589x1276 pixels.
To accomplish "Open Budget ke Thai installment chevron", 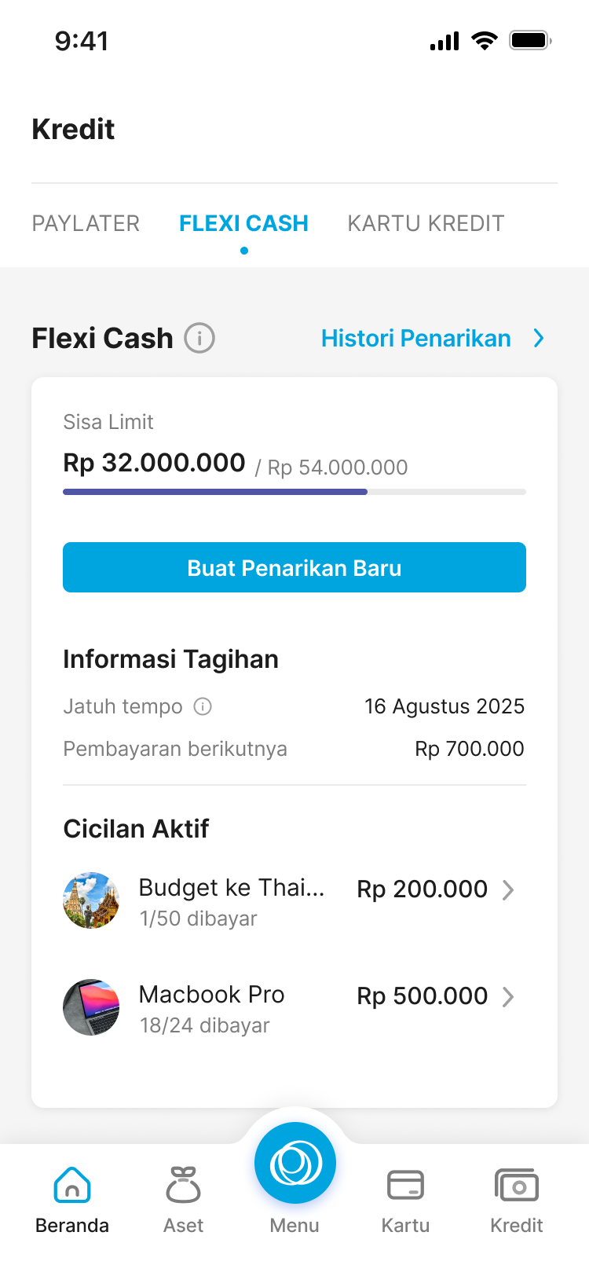I will click(x=508, y=890).
